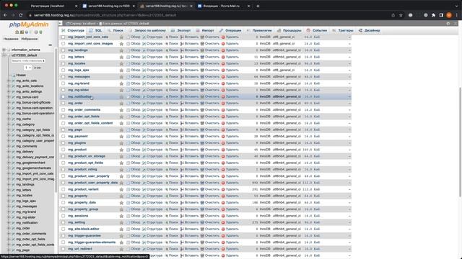Open the Импорт tab
This screenshot has height=259, width=462.
[x=205, y=30]
